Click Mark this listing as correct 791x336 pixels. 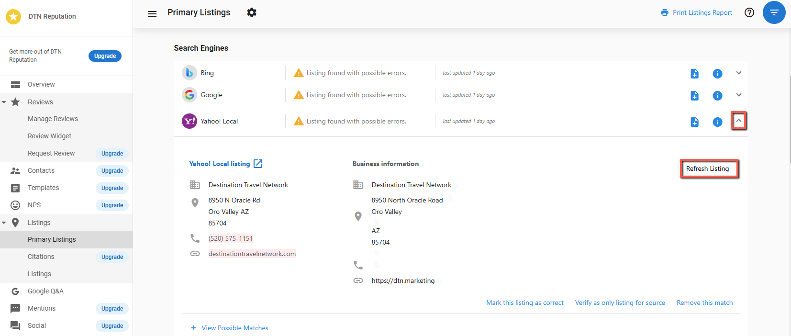[525, 302]
